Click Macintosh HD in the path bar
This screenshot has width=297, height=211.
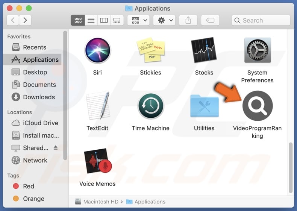(x=97, y=202)
